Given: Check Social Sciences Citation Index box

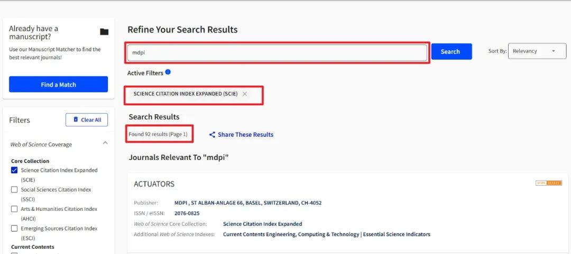Looking at the screenshot, I should pos(14,190).
